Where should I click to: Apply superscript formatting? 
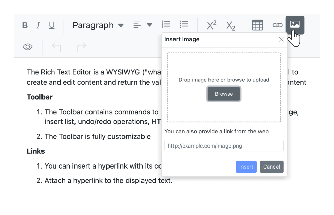211,25
